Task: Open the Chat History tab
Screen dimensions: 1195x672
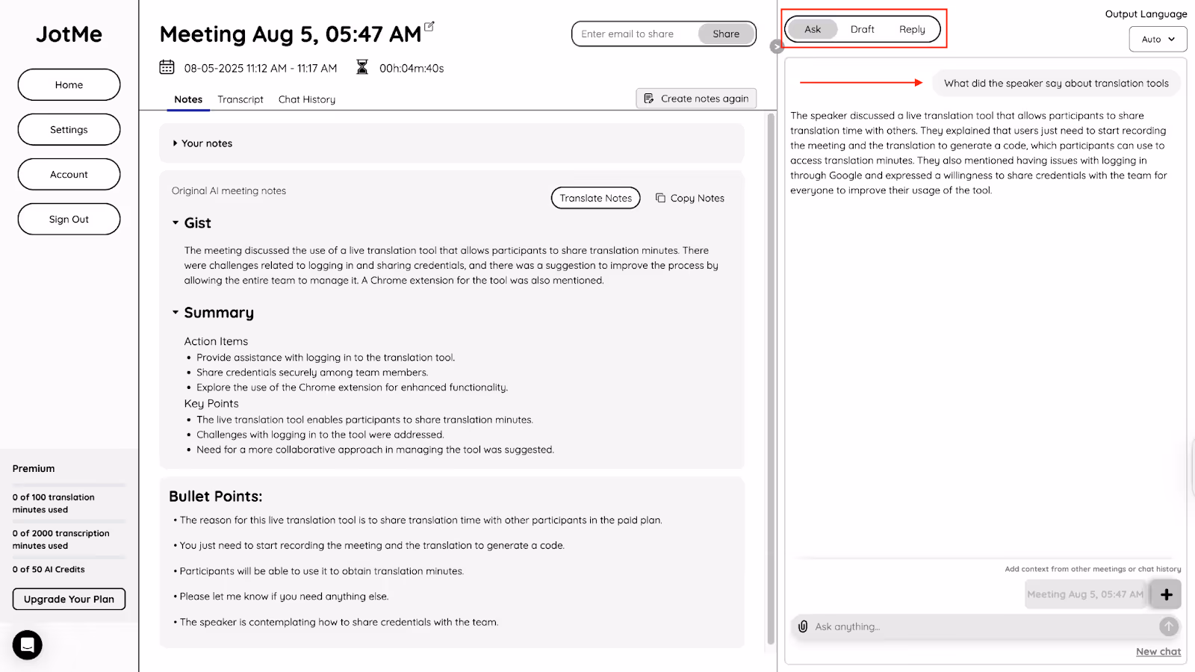Action: pyautogui.click(x=307, y=99)
